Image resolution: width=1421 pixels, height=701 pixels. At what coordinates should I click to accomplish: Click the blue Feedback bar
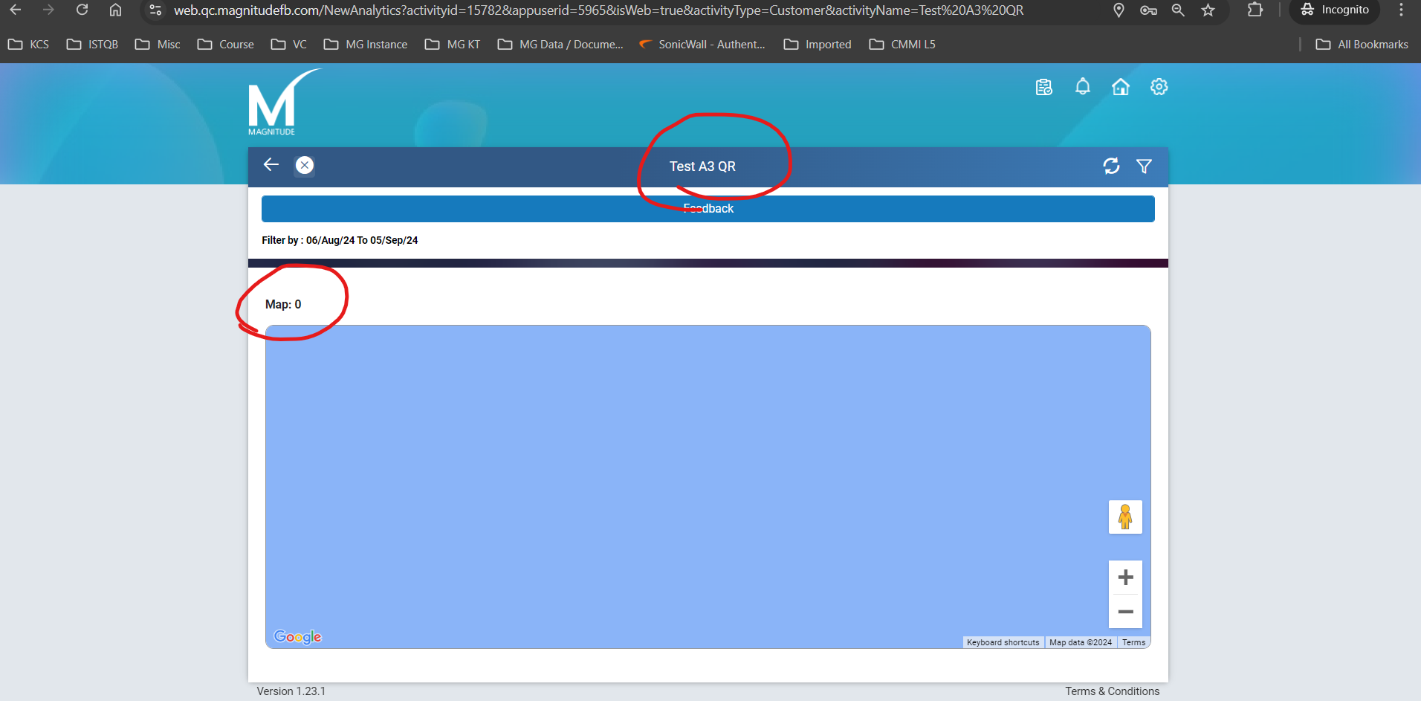708,209
